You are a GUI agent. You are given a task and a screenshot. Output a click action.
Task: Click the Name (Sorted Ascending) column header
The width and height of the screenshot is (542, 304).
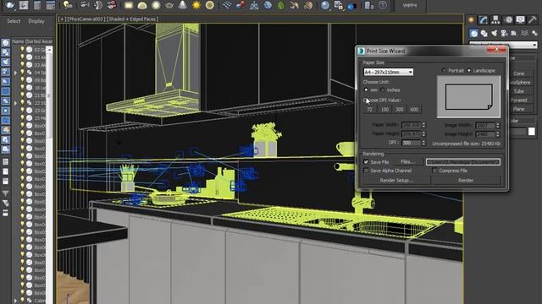coord(32,41)
